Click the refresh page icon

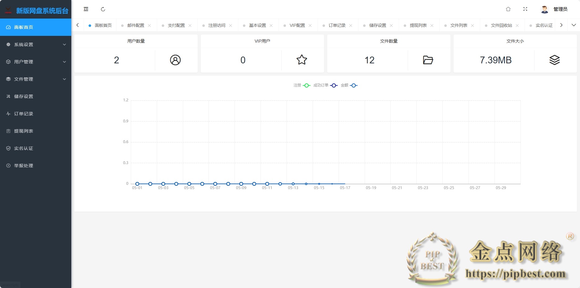103,9
